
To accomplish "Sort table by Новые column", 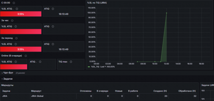I will click(119, 91).
